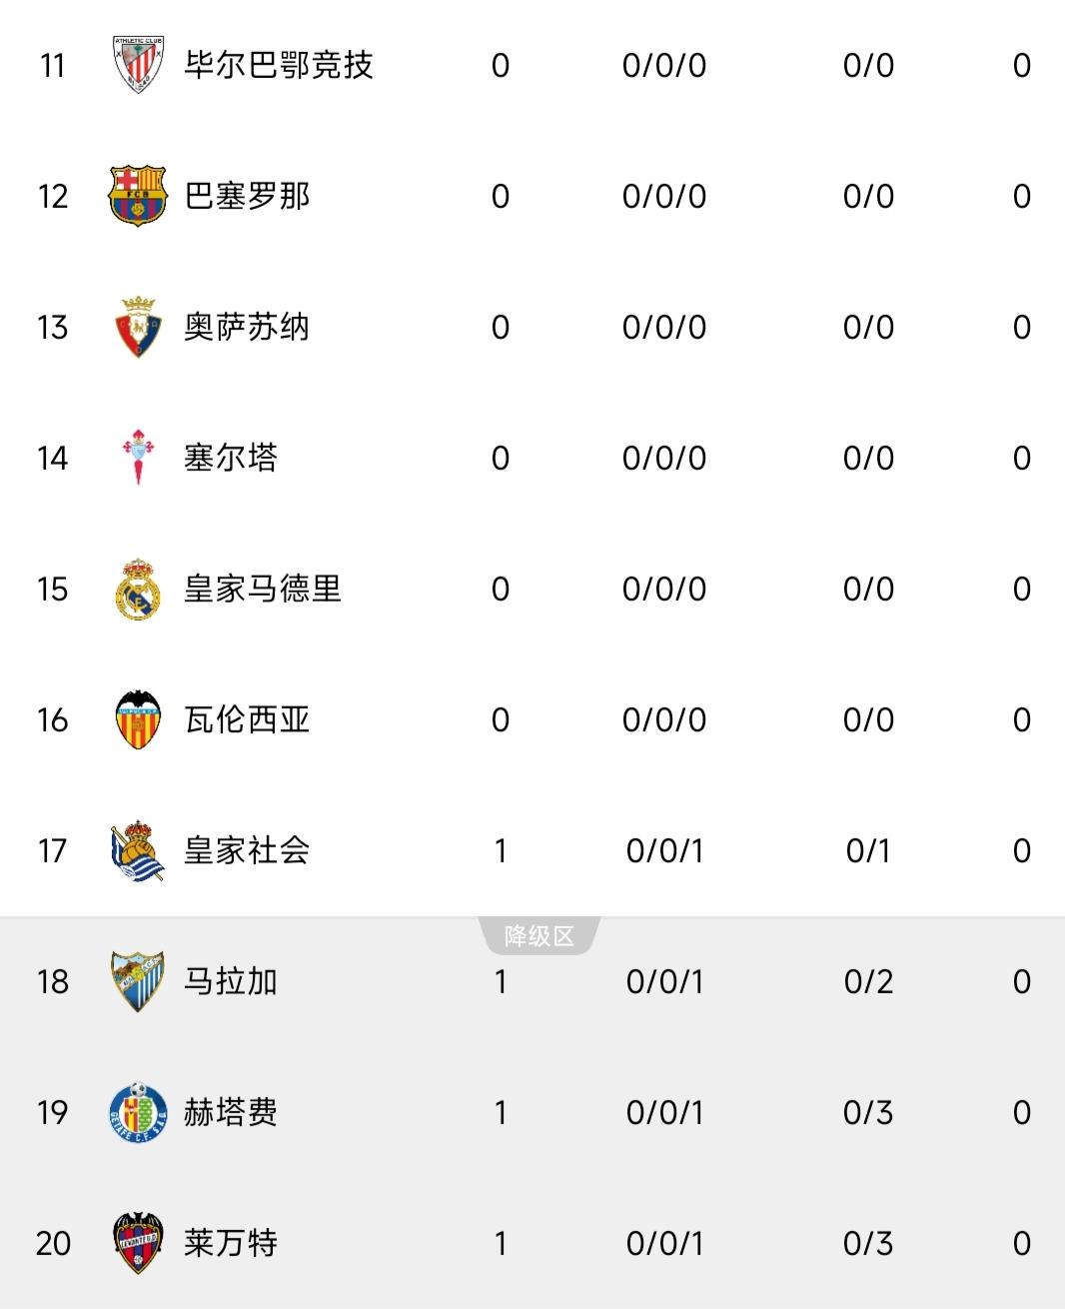
Task: Open team page for 毕尔巴鄂竞技
Action: 279,65
